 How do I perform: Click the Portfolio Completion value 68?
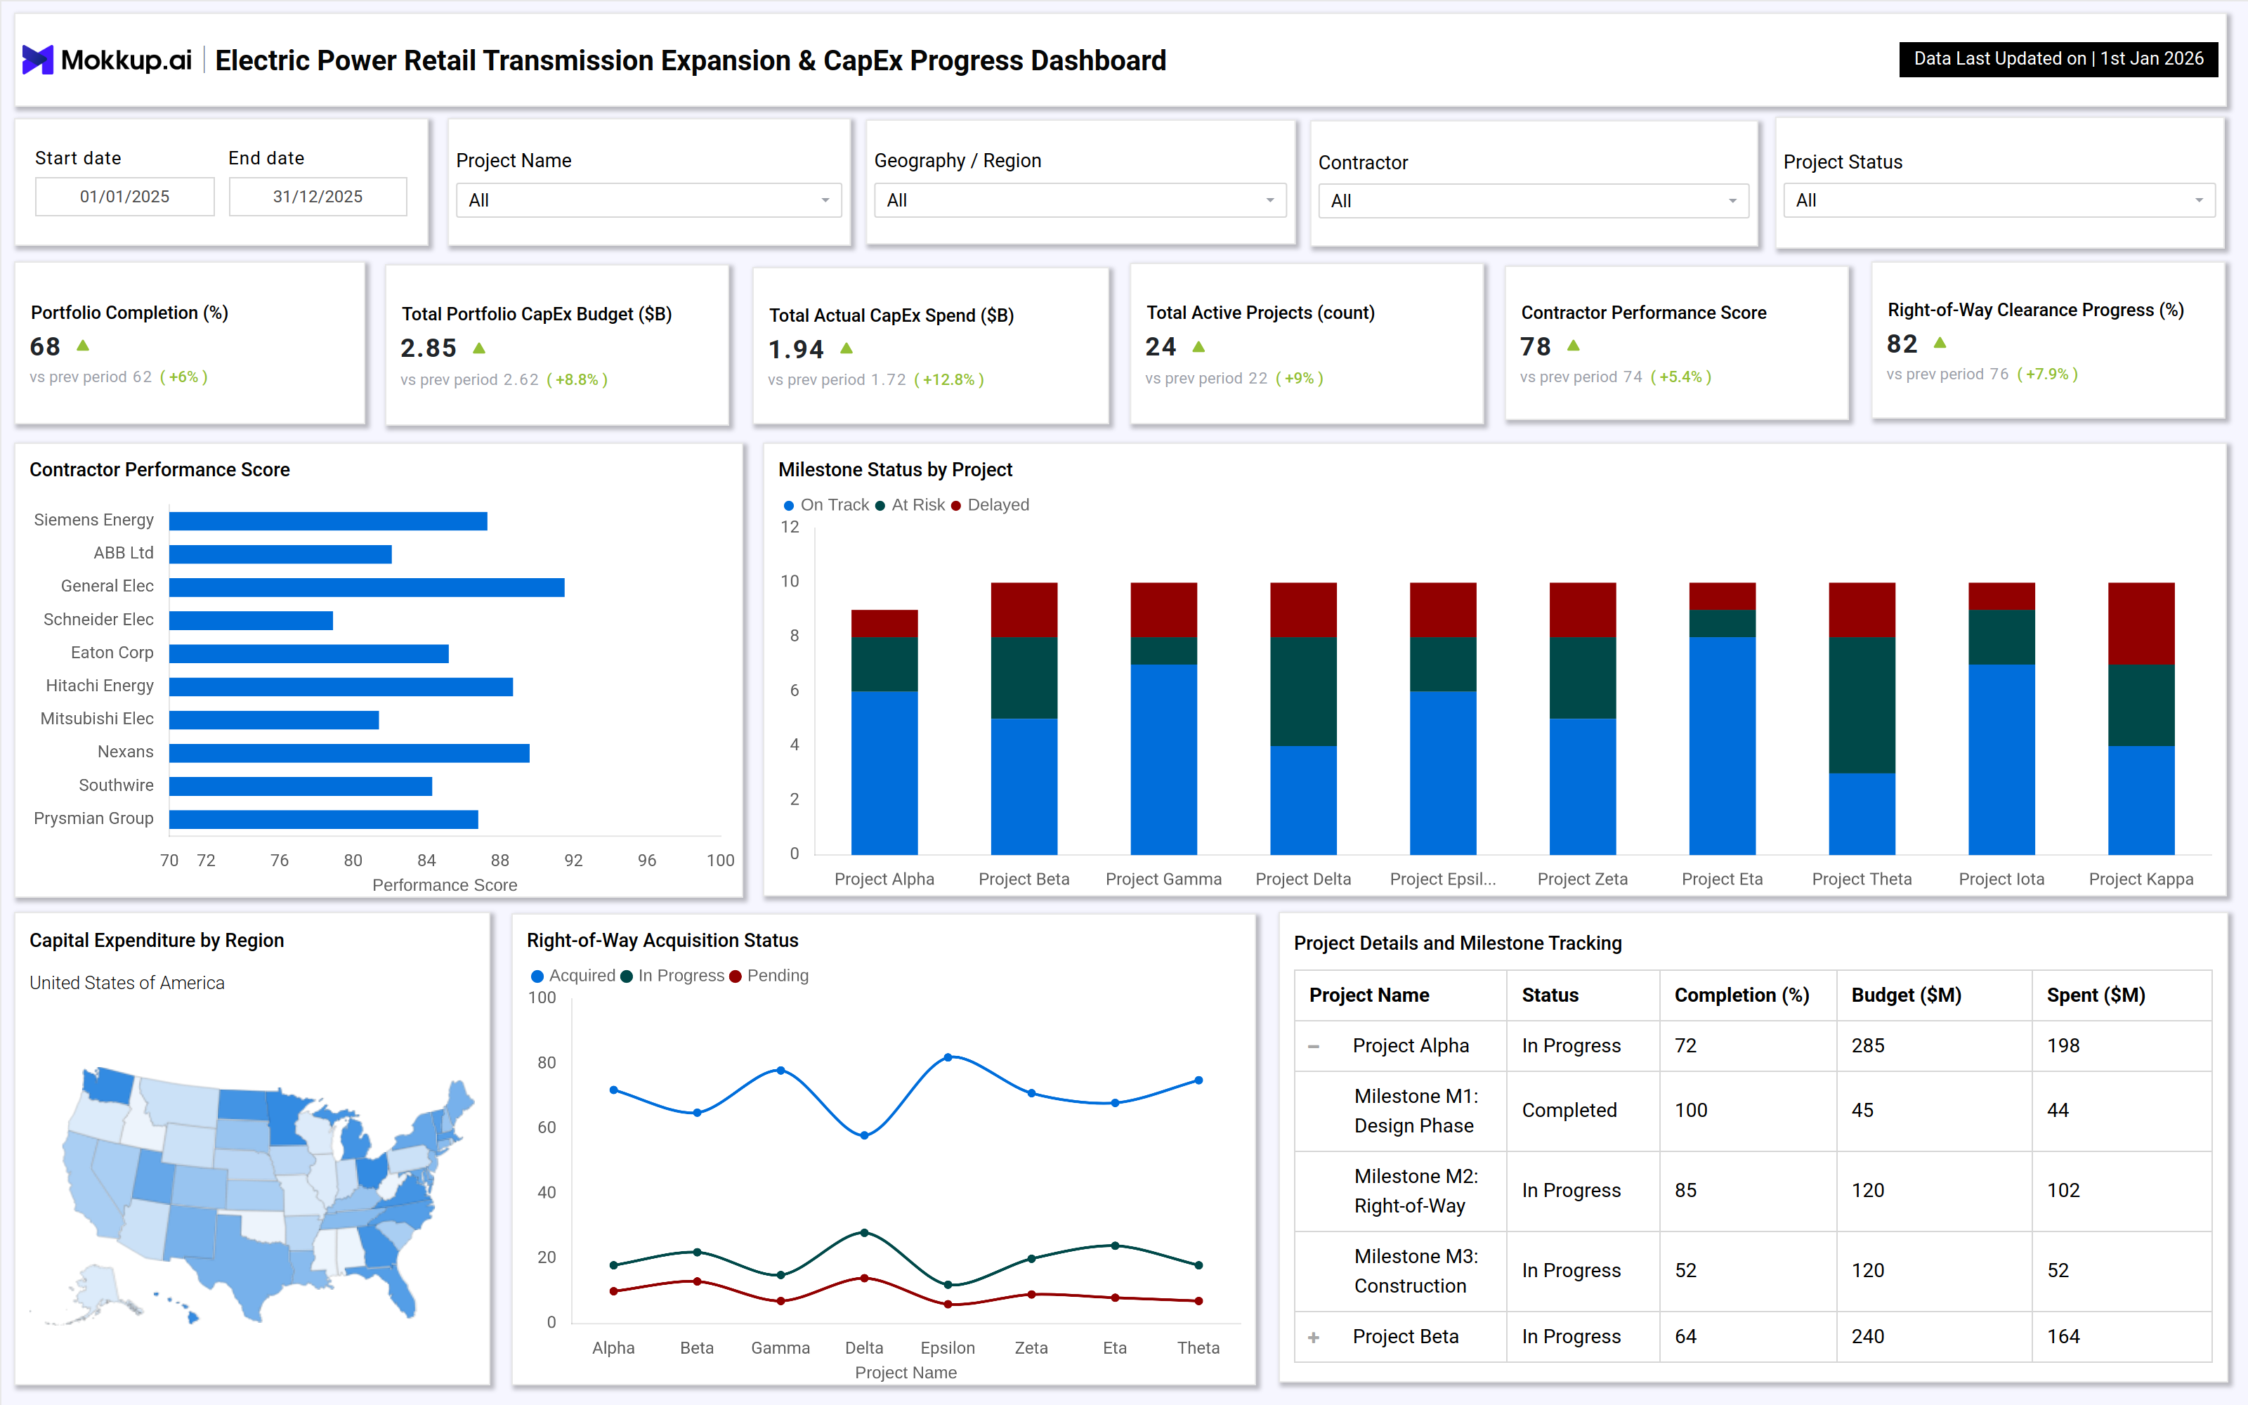(x=44, y=346)
